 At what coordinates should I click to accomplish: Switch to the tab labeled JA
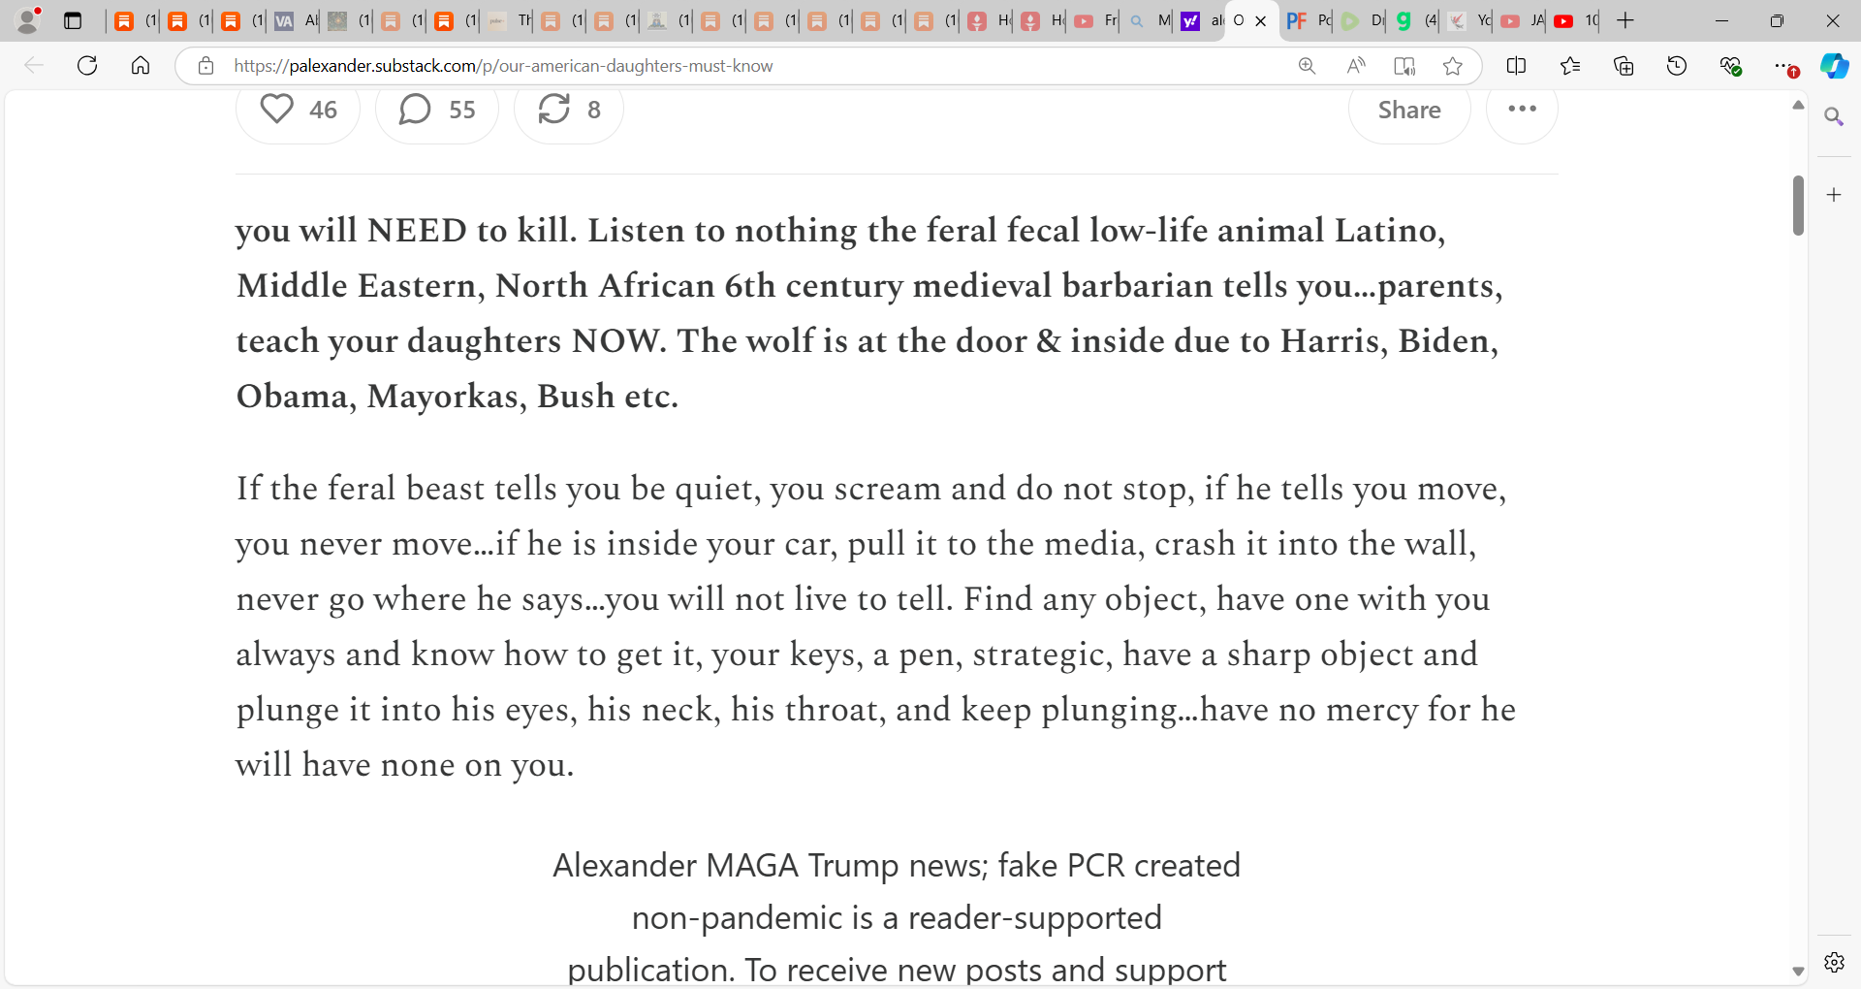pyautogui.click(x=1521, y=20)
